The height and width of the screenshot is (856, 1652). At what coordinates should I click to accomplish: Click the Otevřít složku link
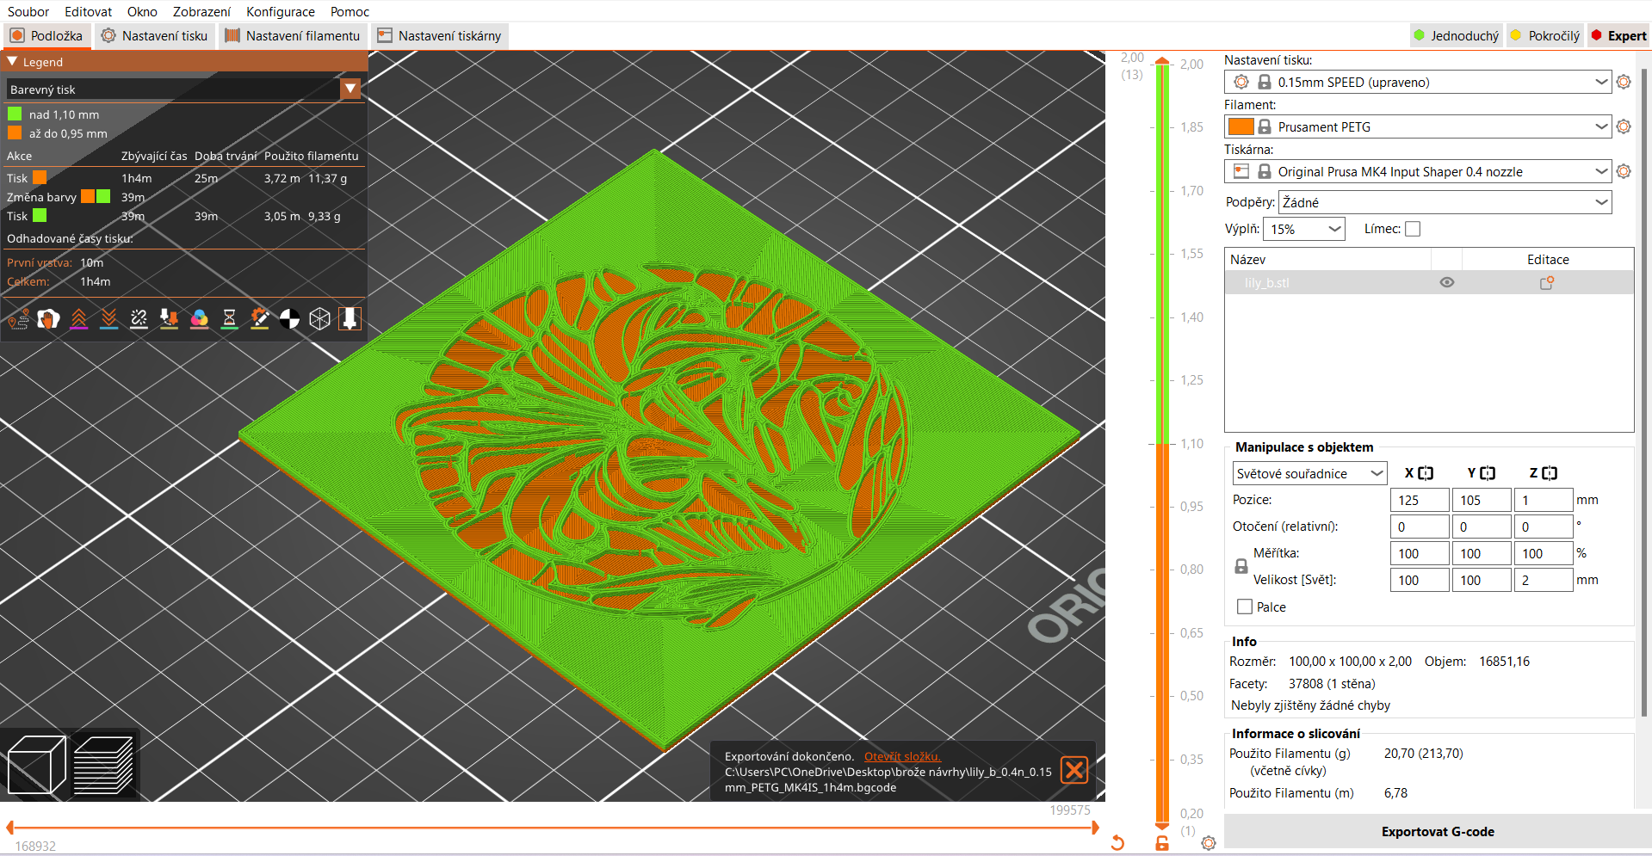coord(901,757)
